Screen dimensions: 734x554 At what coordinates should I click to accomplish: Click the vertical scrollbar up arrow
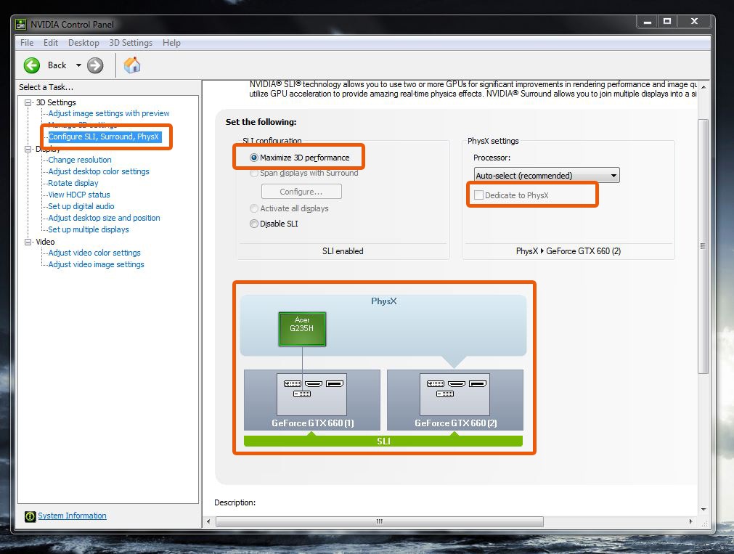click(x=703, y=87)
